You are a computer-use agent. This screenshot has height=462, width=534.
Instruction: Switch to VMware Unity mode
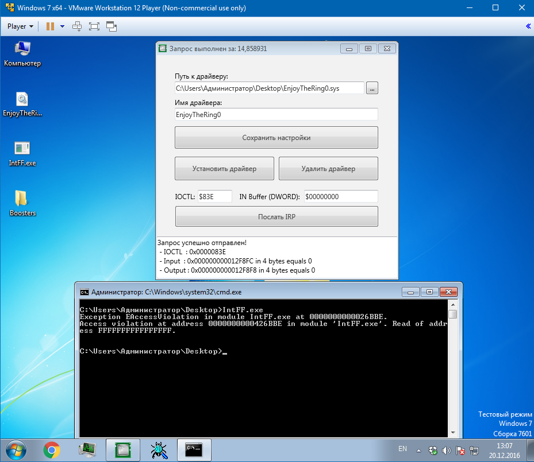coord(112,26)
